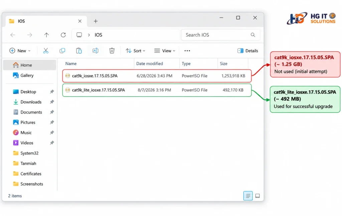Open the Certificates folder shortcut
This screenshot has height=216, width=342.
coord(30,174)
